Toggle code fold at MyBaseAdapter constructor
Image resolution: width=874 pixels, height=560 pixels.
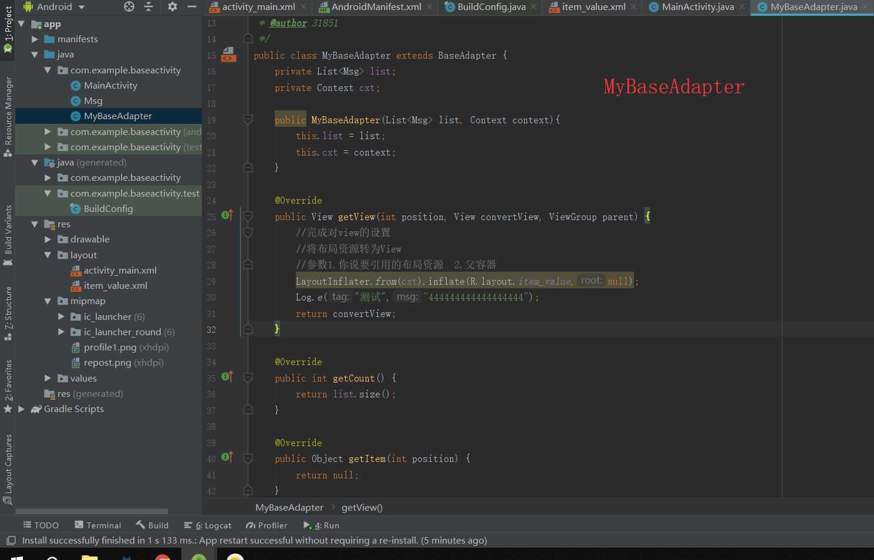[x=248, y=120]
